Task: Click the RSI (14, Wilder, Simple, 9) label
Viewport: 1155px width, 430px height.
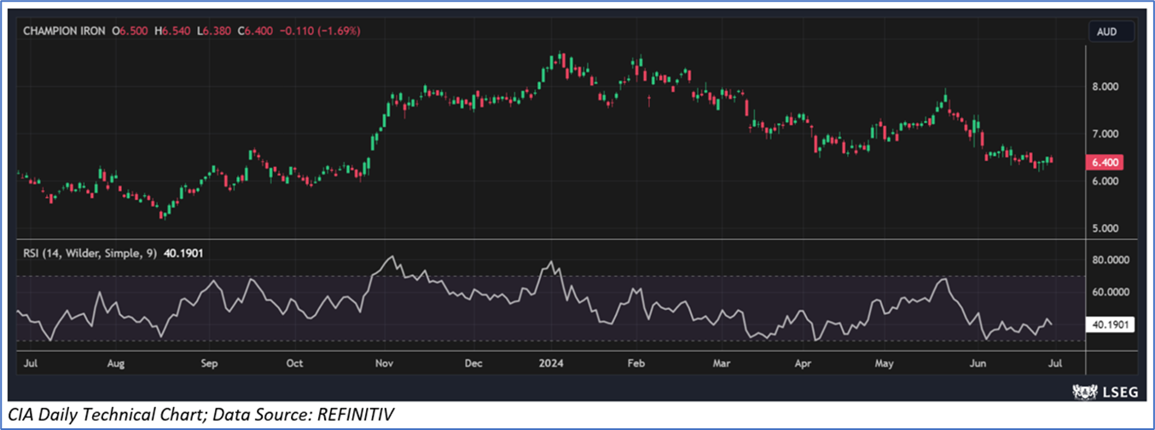Action: coord(90,253)
